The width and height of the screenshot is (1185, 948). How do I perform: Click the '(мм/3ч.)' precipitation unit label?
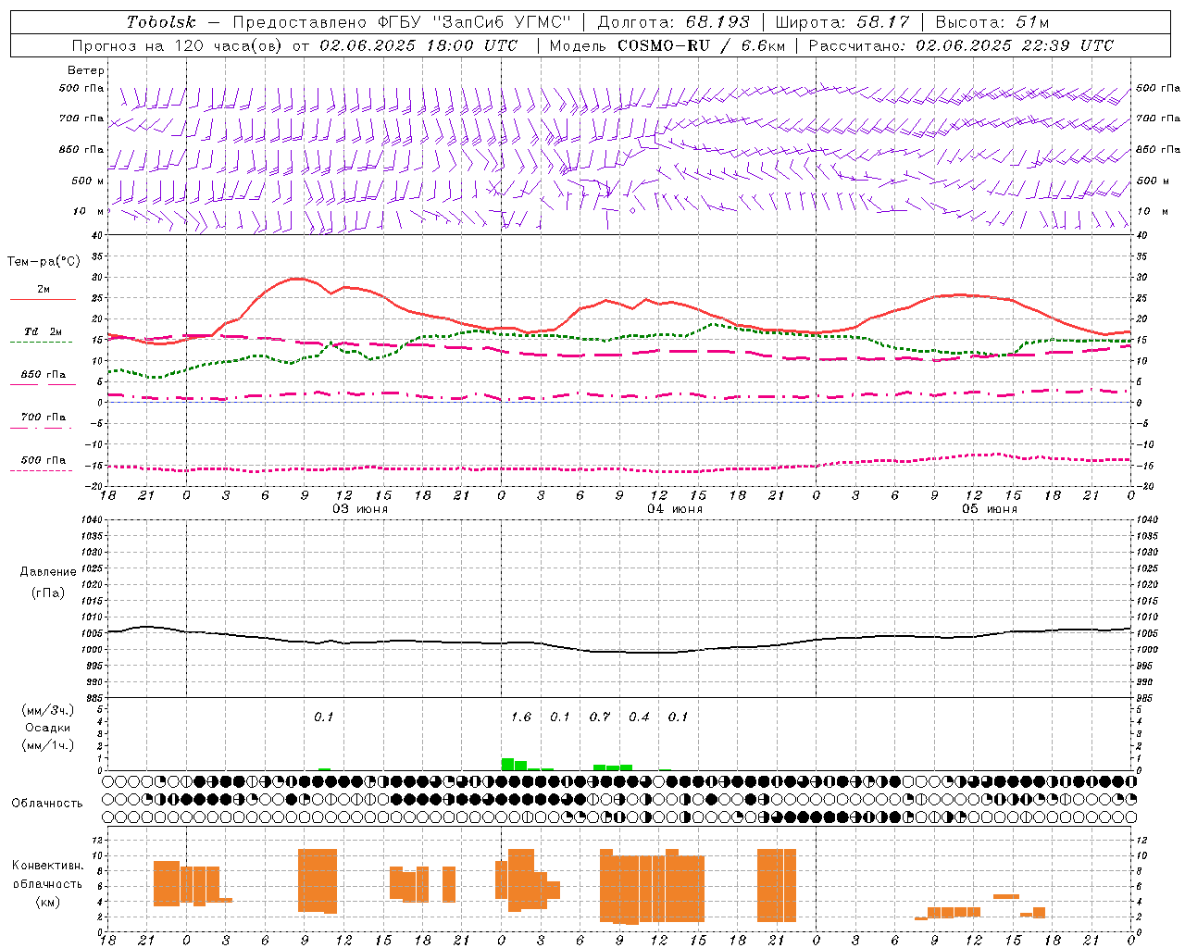click(48, 711)
